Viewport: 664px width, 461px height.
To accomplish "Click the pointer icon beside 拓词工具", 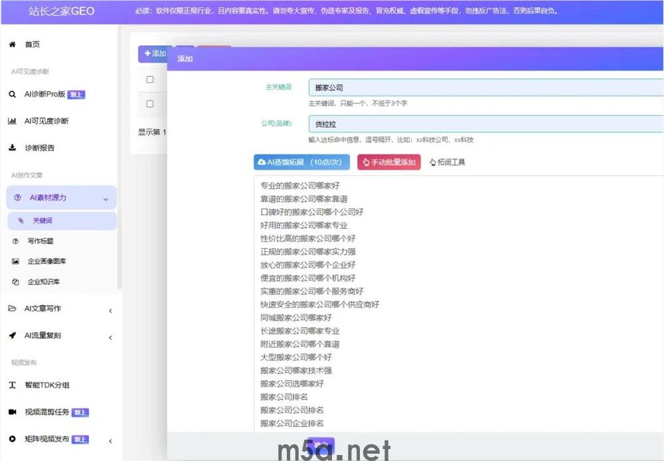I will click(432, 163).
